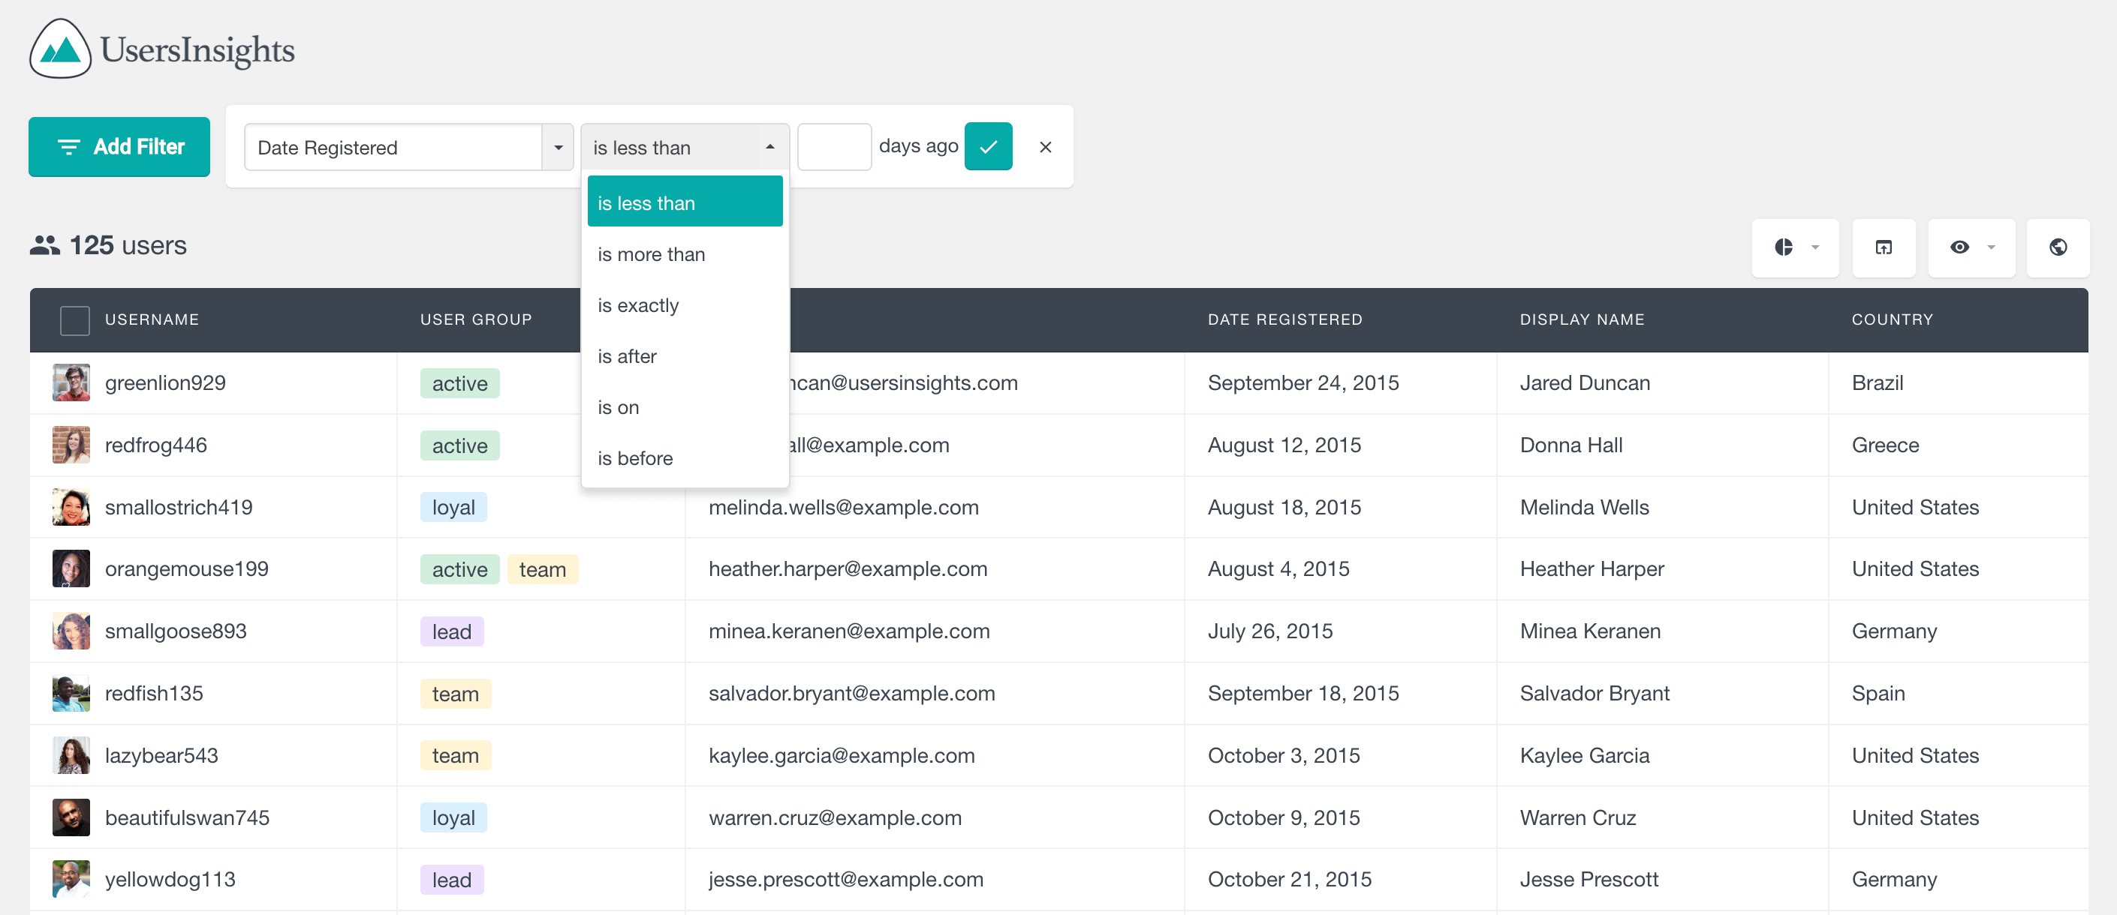2117x915 pixels.
Task: Remove the Date Registered filter with the X
Action: [1044, 146]
